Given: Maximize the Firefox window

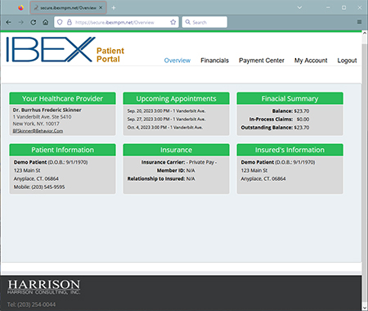Looking at the screenshot, I should pos(343,7).
